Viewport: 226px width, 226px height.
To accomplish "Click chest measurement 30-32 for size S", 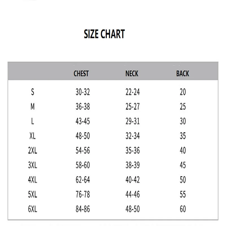I will pos(82,92).
